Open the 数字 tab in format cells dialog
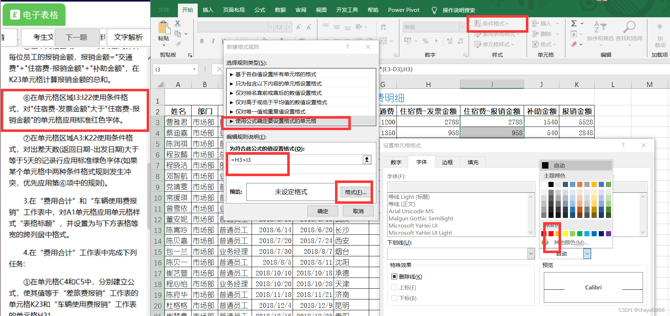Image resolution: width=670 pixels, height=316 pixels. point(396,162)
